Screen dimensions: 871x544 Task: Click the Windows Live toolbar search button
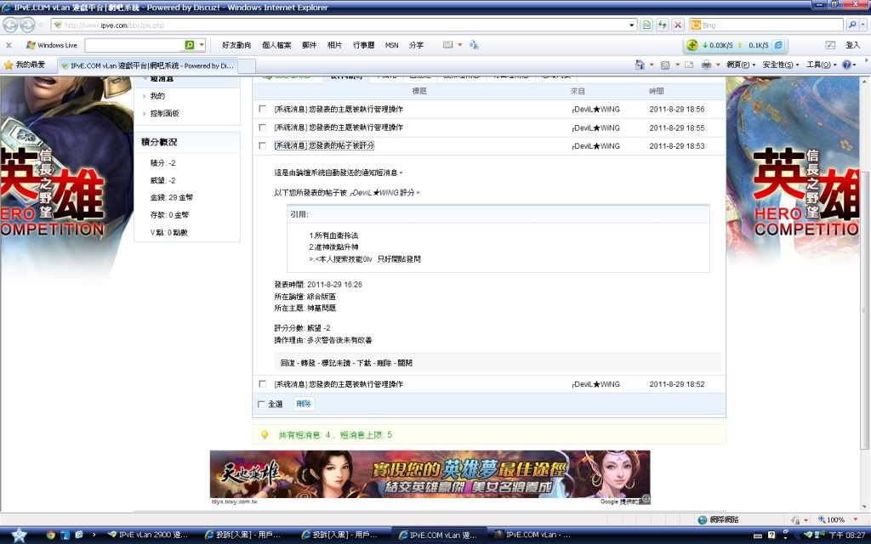point(190,45)
